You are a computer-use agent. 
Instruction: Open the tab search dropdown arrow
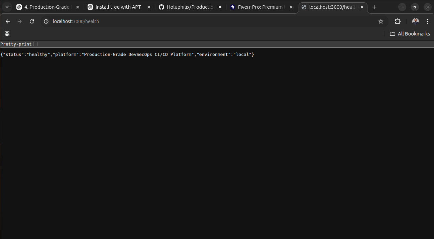(7, 7)
